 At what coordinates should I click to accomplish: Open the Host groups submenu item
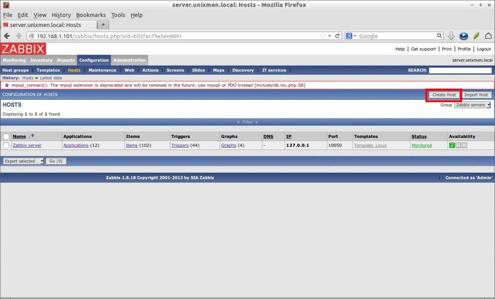click(x=15, y=70)
